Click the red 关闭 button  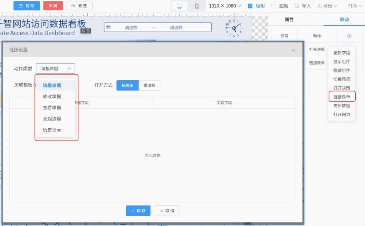(x=53, y=6)
